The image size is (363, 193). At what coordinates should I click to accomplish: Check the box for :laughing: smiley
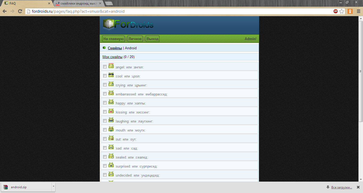click(105, 121)
